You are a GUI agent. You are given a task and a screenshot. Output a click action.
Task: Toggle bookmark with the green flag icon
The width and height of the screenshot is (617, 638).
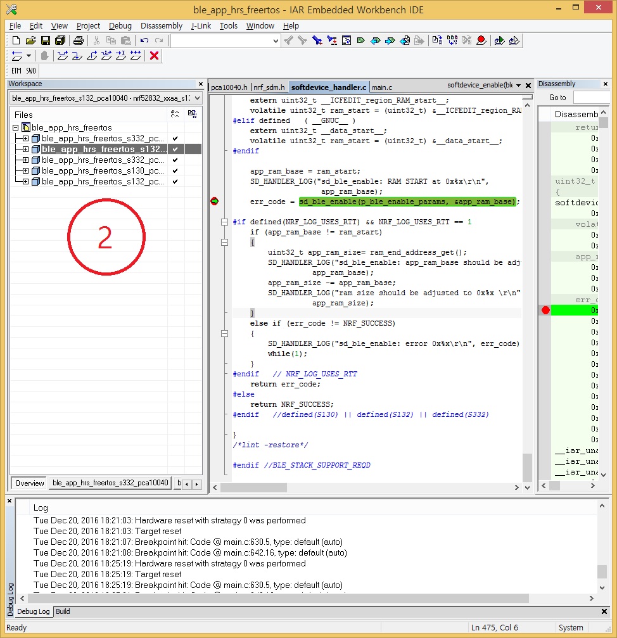pyautogui.click(x=361, y=41)
